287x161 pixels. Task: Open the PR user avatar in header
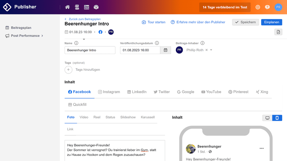[278, 7]
